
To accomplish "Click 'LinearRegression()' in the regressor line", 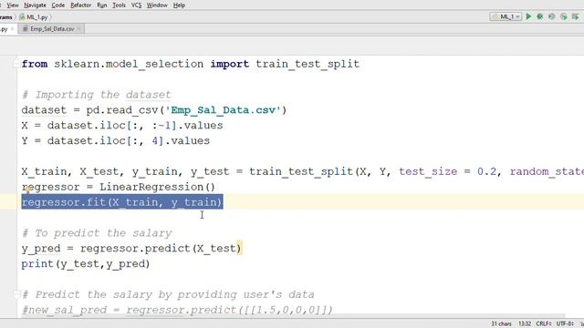I will point(157,187).
